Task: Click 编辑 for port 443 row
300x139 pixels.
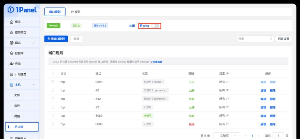Action: (263, 99)
